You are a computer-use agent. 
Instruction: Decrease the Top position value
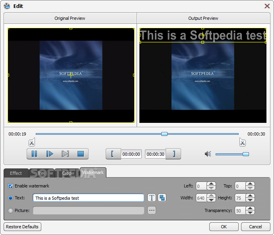(x=250, y=188)
